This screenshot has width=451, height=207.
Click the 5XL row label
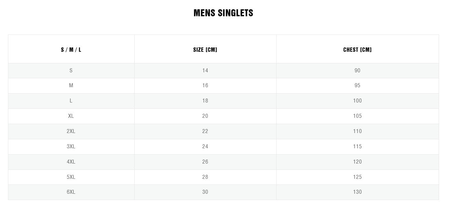point(71,177)
